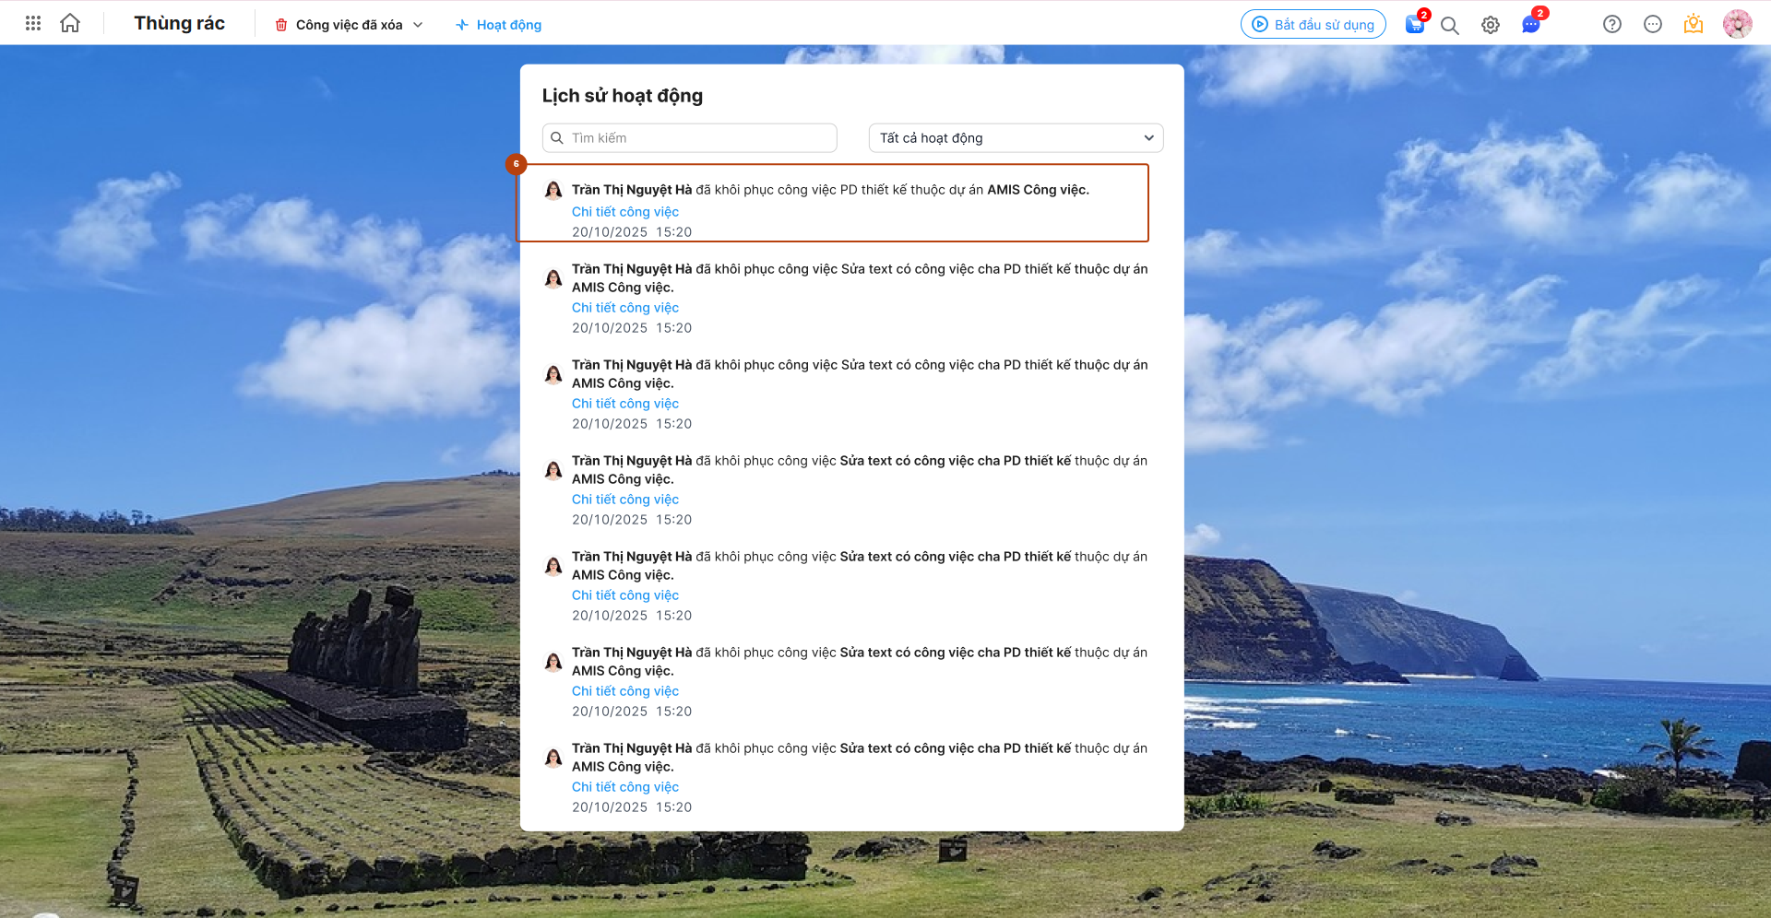
Task: Open Chi tiết công việc for PD thiết kế
Action: point(625,212)
